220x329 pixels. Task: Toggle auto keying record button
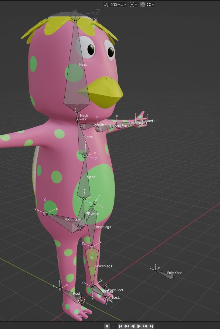(107, 326)
